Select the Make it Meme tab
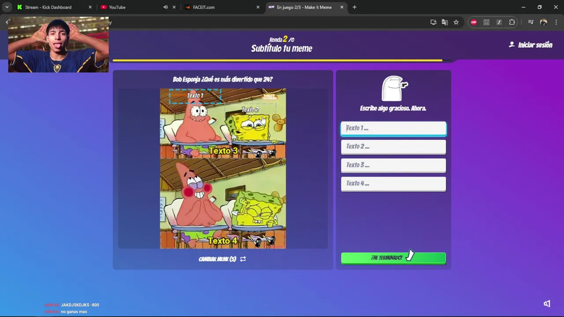The width and height of the screenshot is (564, 317). click(305, 7)
